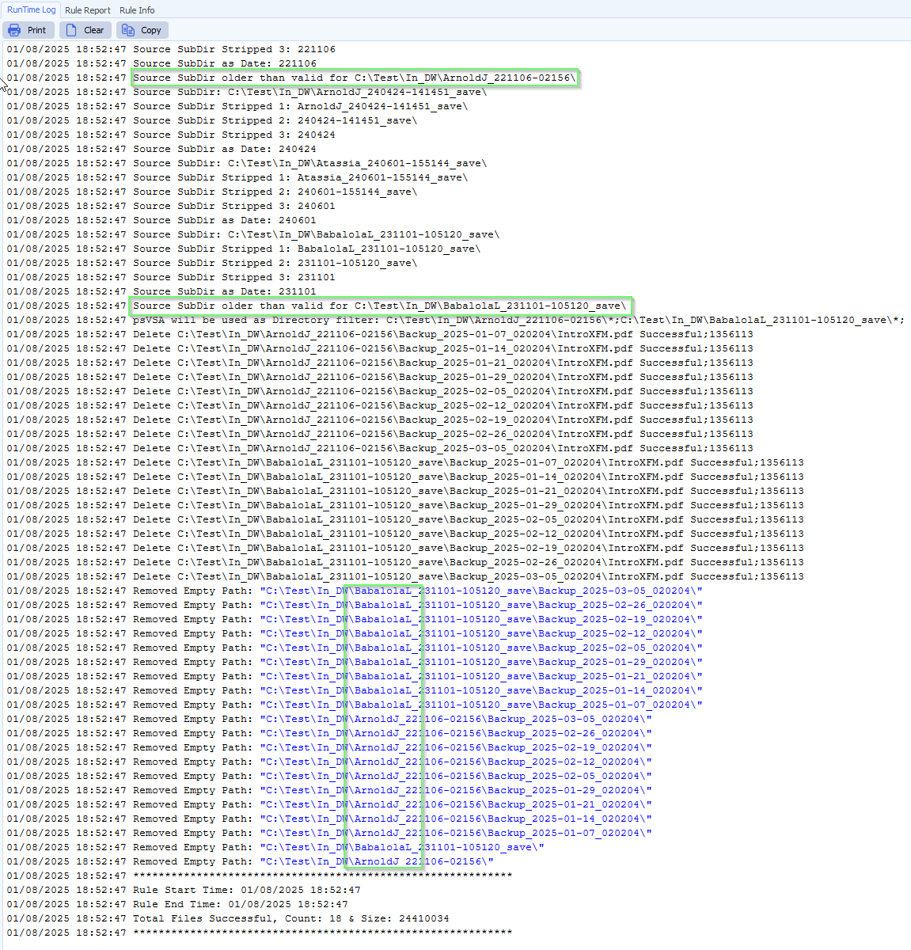
Task: Select 'Rule Start Time: 01/08/2025 18:52:47' line
Action: (184, 890)
